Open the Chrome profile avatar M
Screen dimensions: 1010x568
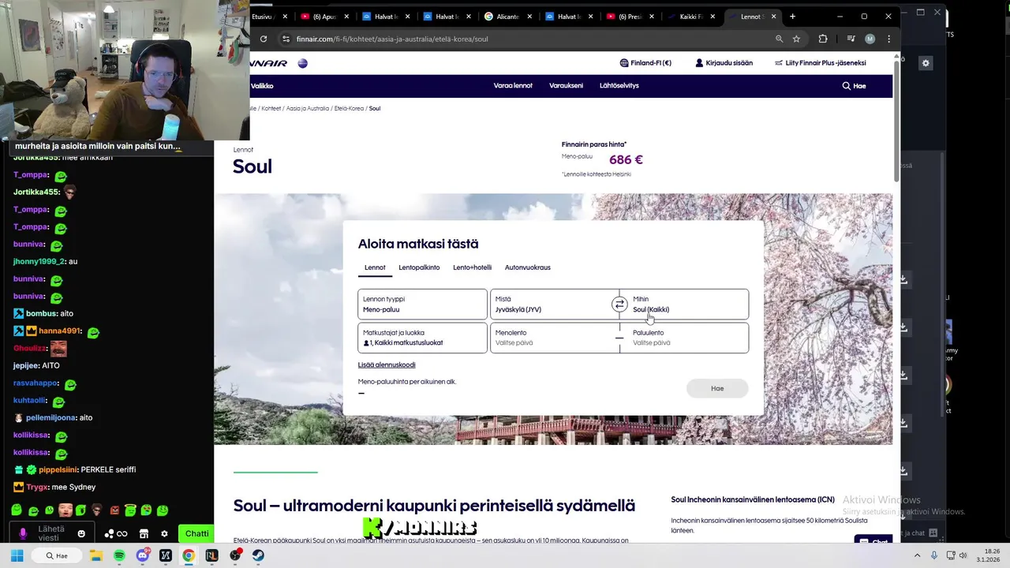point(870,39)
